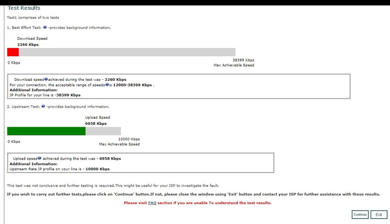This screenshot has height=224, width=390.
Task: Click grey unfilled portion of download bar
Action: click(x=127, y=52)
